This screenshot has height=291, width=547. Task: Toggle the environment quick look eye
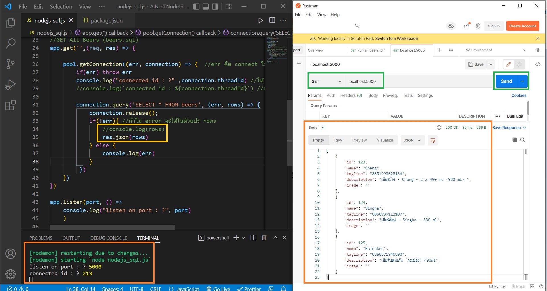point(538,50)
